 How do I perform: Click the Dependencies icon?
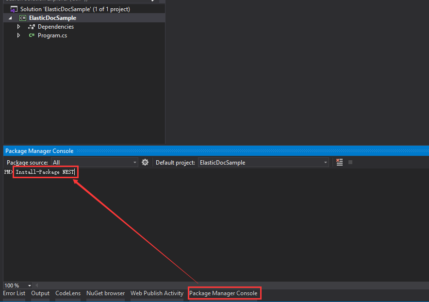[x=32, y=27]
